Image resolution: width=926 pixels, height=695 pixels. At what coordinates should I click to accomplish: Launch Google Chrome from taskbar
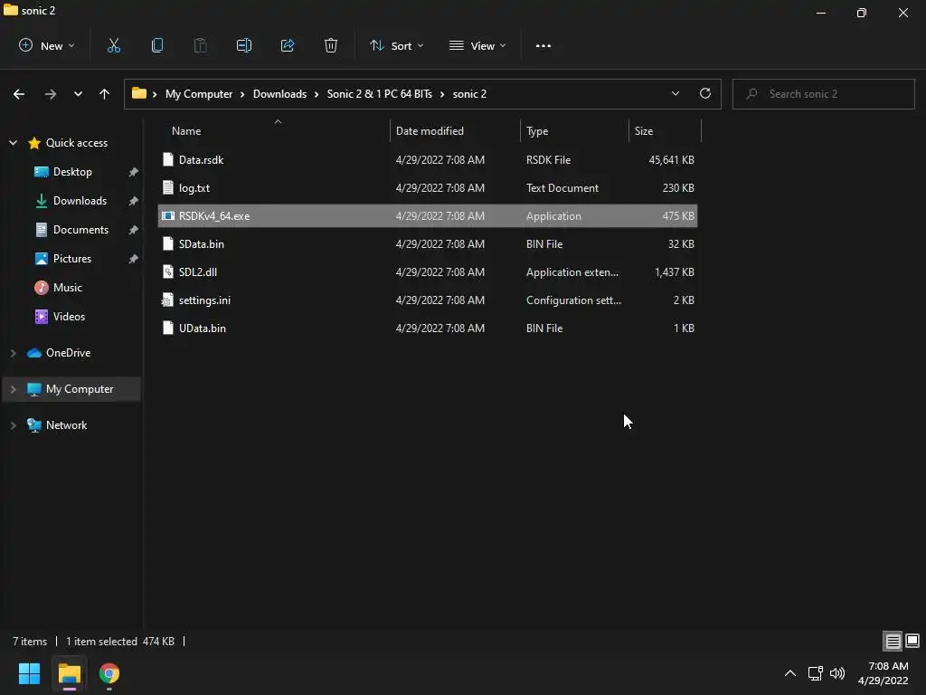[x=109, y=673]
